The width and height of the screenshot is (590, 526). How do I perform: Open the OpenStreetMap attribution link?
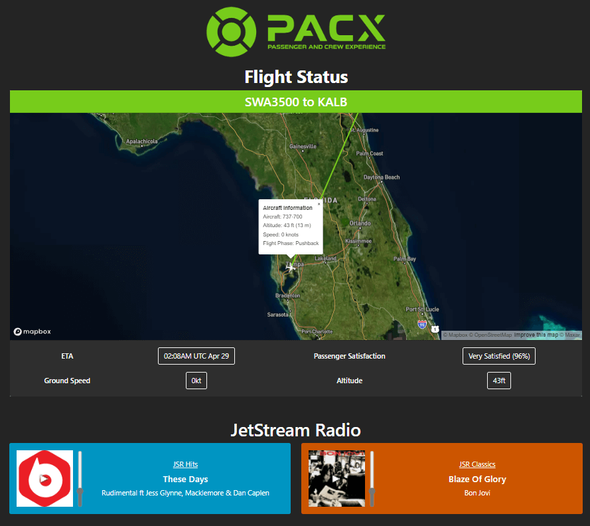pos(490,335)
